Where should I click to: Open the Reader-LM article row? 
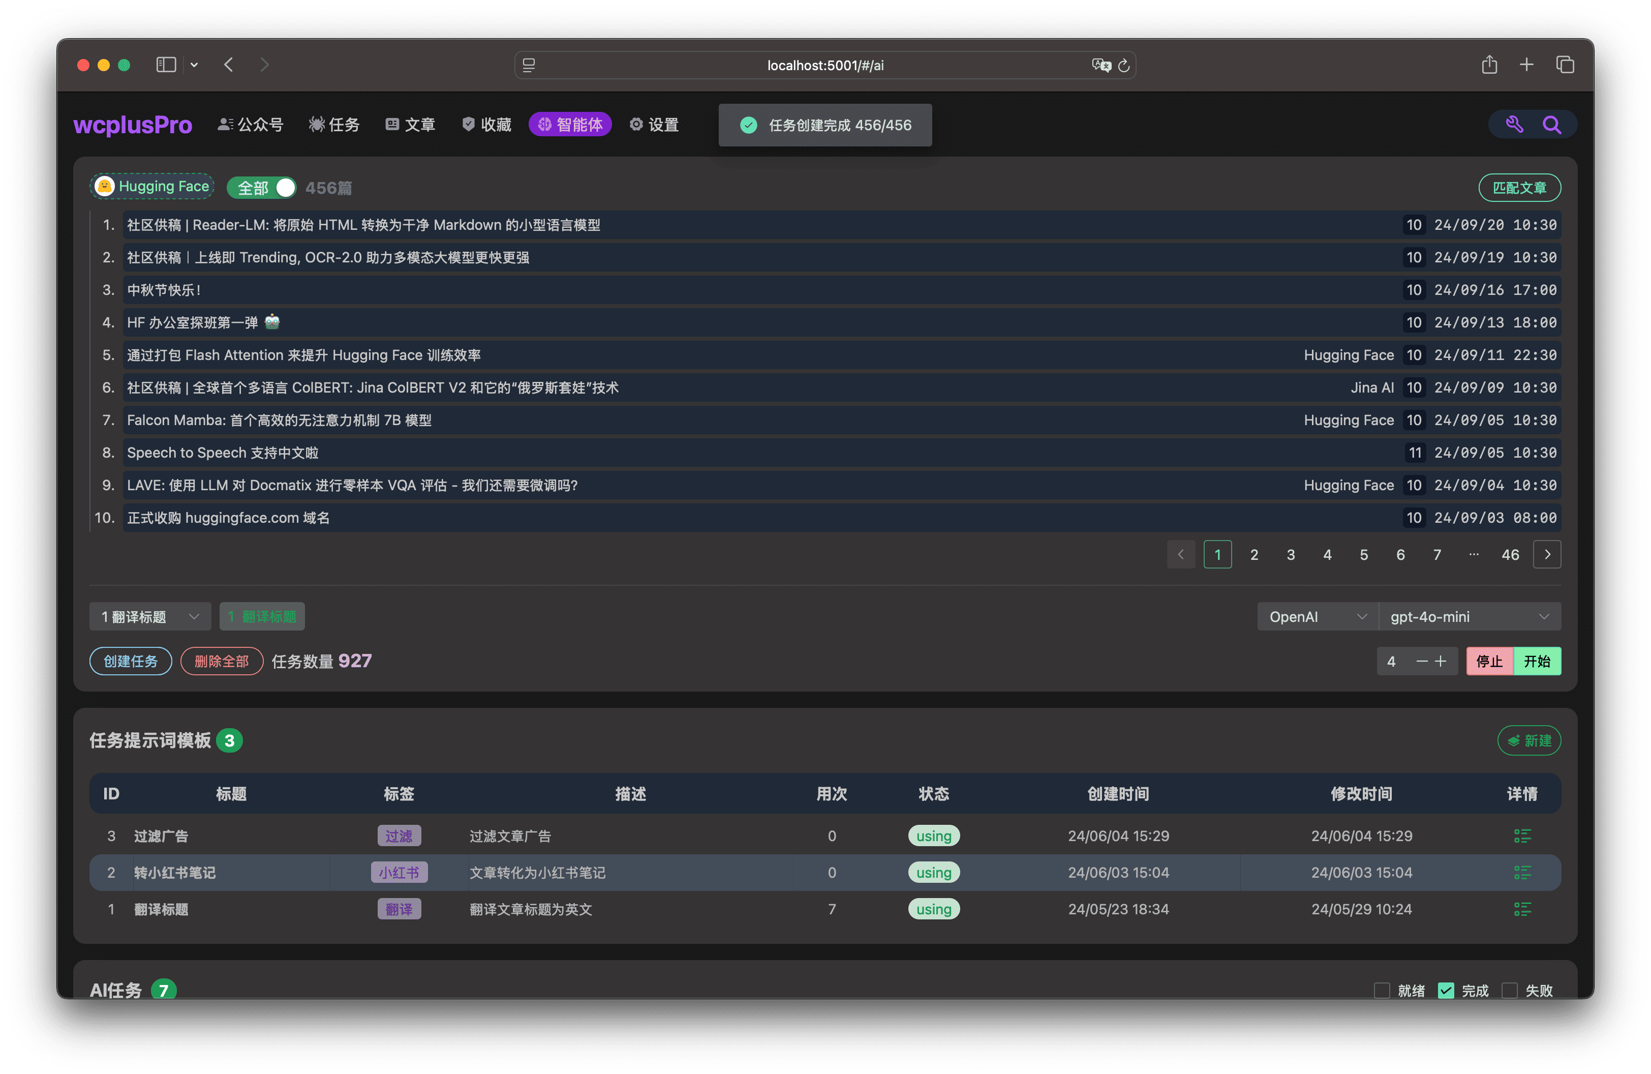coord(841,225)
